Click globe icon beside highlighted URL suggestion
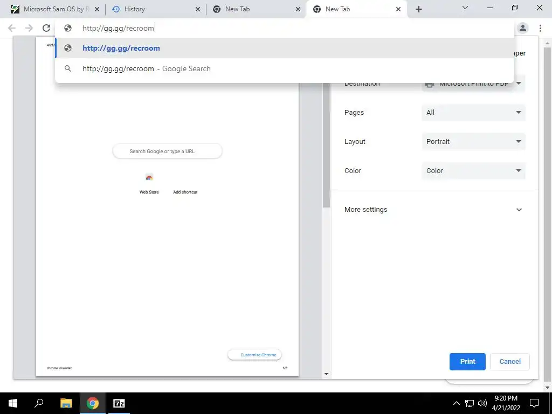This screenshot has height=414, width=552. tap(68, 48)
